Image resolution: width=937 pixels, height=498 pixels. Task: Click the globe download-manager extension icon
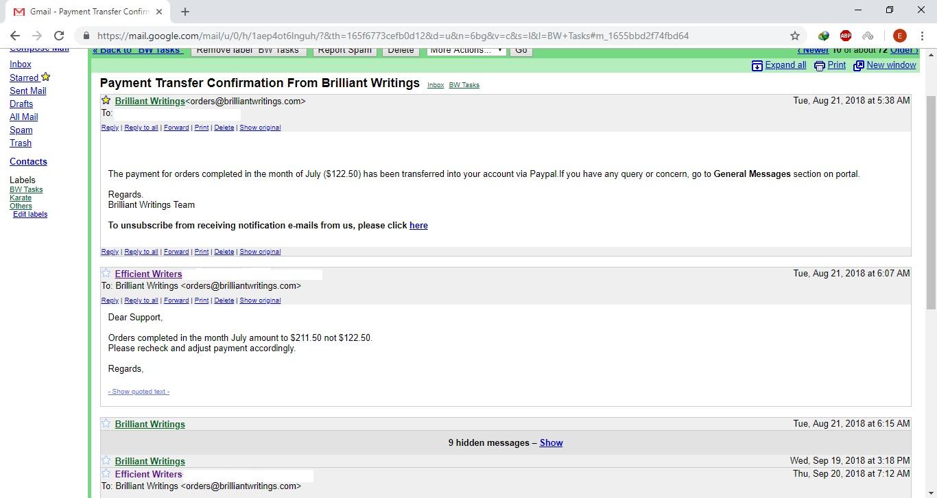click(x=824, y=36)
